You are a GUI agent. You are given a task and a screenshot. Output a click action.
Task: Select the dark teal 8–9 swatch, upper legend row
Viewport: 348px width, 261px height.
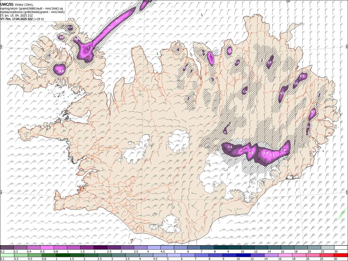(220, 247)
